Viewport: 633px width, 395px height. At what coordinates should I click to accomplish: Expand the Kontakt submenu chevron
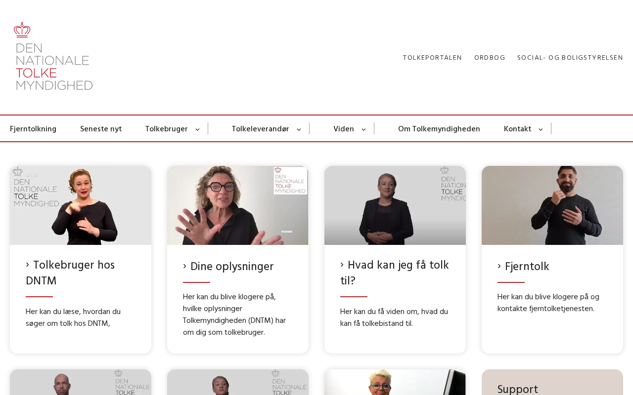[x=541, y=129]
